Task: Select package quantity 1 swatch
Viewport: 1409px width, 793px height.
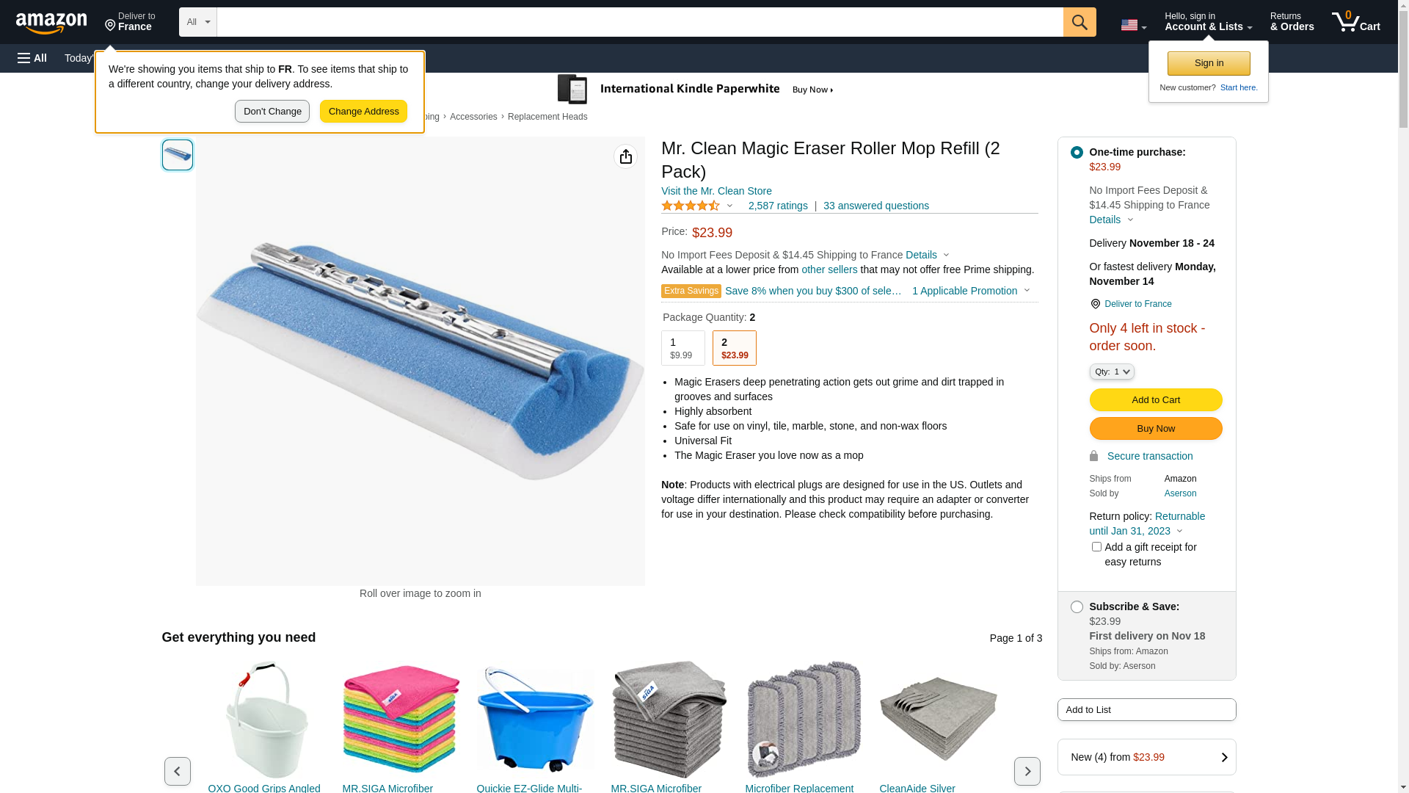Action: pos(682,348)
